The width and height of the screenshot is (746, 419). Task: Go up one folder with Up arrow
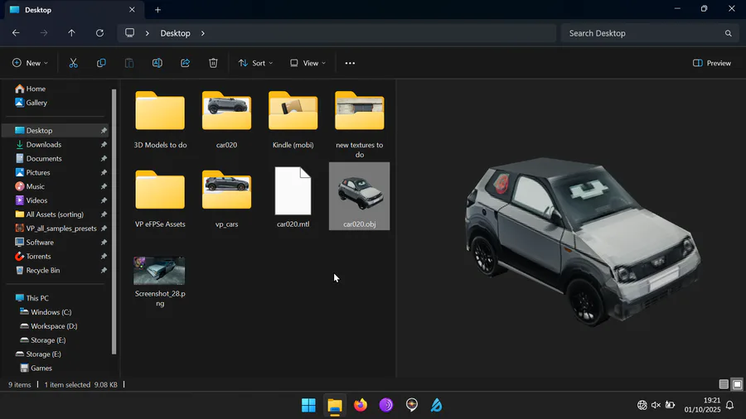click(x=71, y=33)
